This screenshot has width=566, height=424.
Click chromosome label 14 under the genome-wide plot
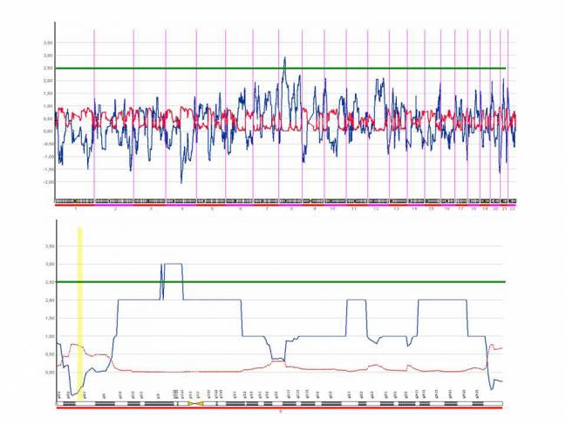(x=415, y=209)
